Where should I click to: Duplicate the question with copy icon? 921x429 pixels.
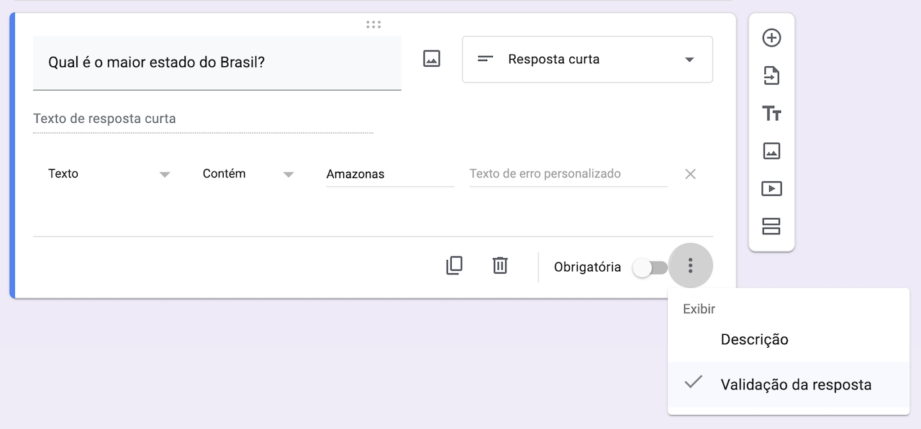pyautogui.click(x=454, y=266)
